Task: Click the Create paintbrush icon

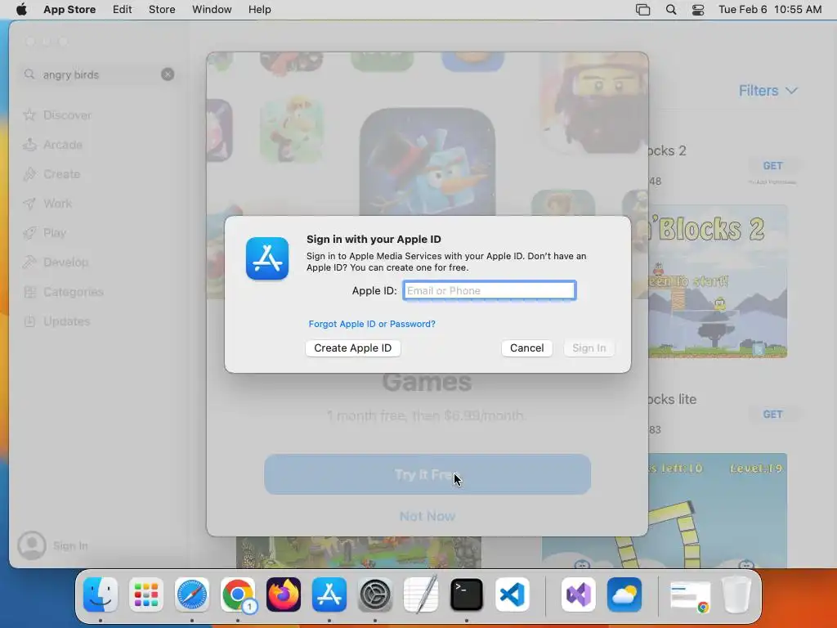Action: (x=30, y=174)
